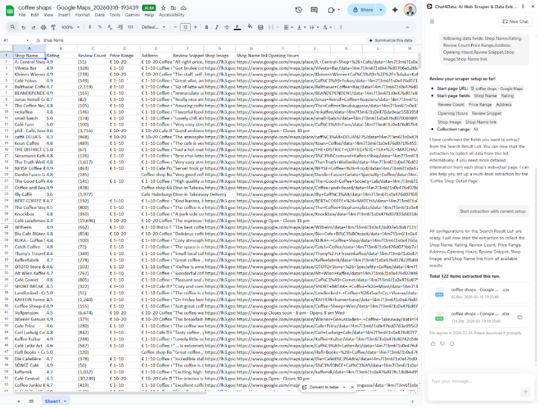Open the Accessibility menu

point(172,15)
